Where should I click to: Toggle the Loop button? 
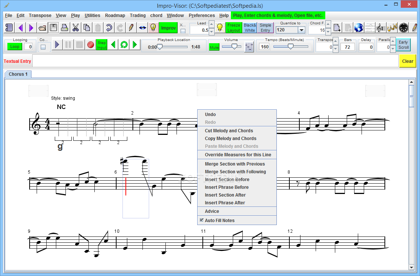[15, 47]
